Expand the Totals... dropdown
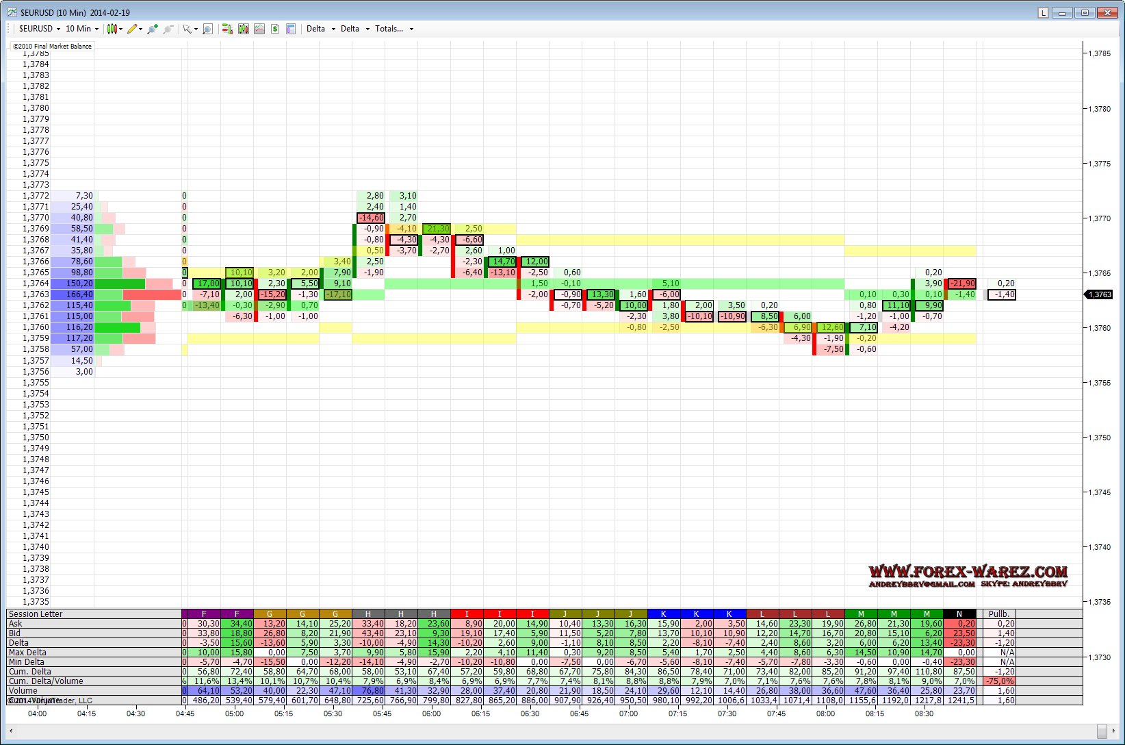The height and width of the screenshot is (745, 1125). tap(394, 29)
